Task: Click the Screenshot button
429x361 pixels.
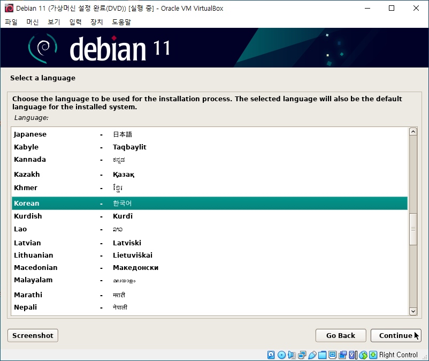Action: [33, 335]
